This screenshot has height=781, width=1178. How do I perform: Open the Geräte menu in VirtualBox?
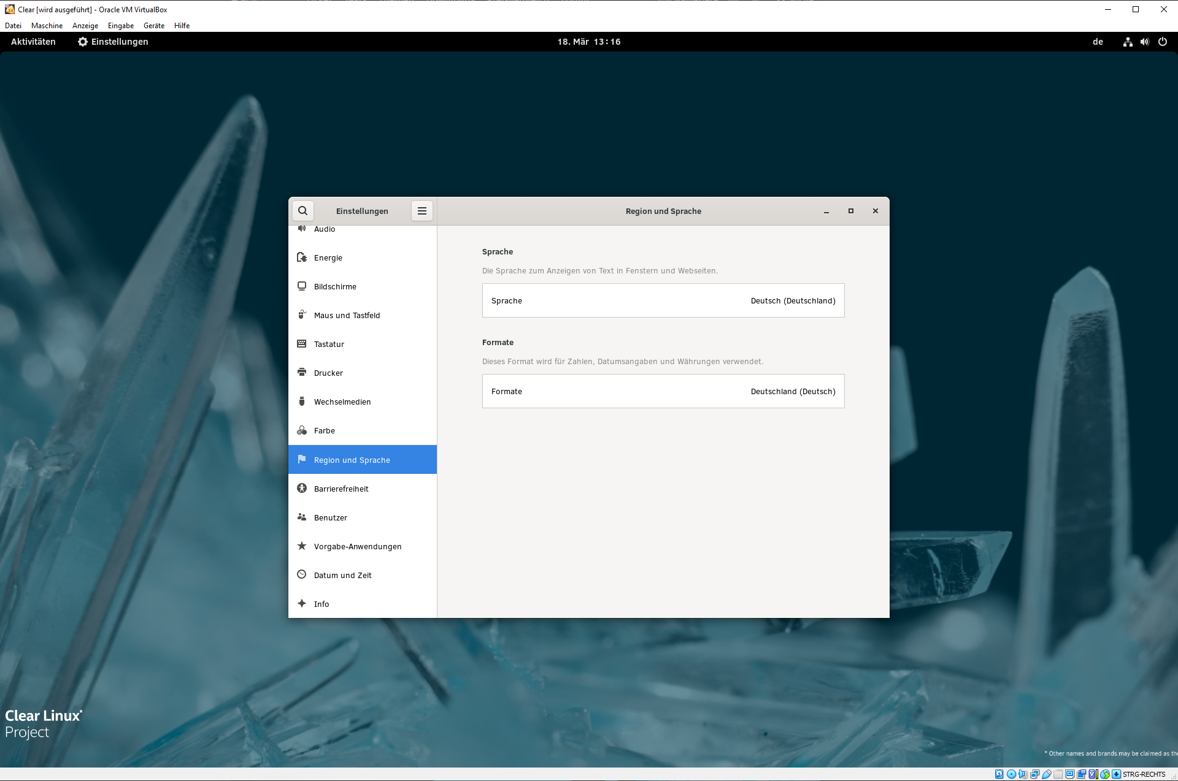point(153,26)
